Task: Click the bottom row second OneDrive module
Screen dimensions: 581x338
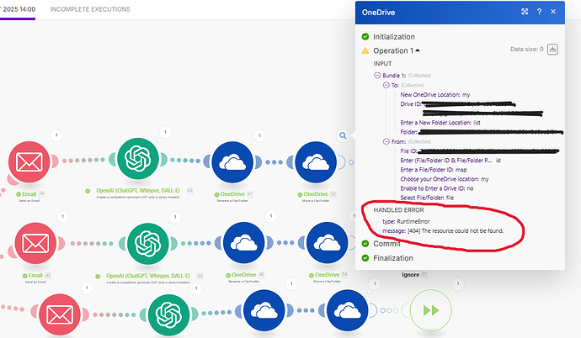Action: [x=347, y=310]
